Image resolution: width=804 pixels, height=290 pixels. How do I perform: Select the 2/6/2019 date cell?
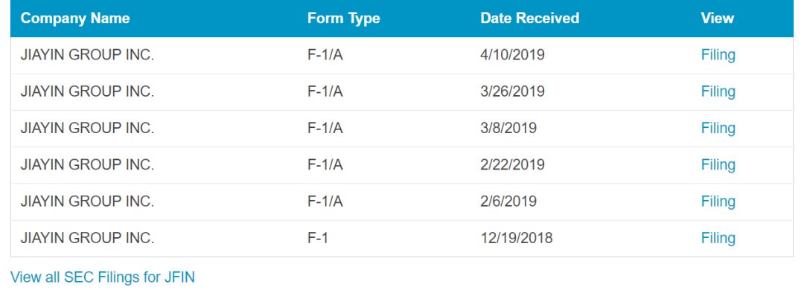tap(508, 202)
